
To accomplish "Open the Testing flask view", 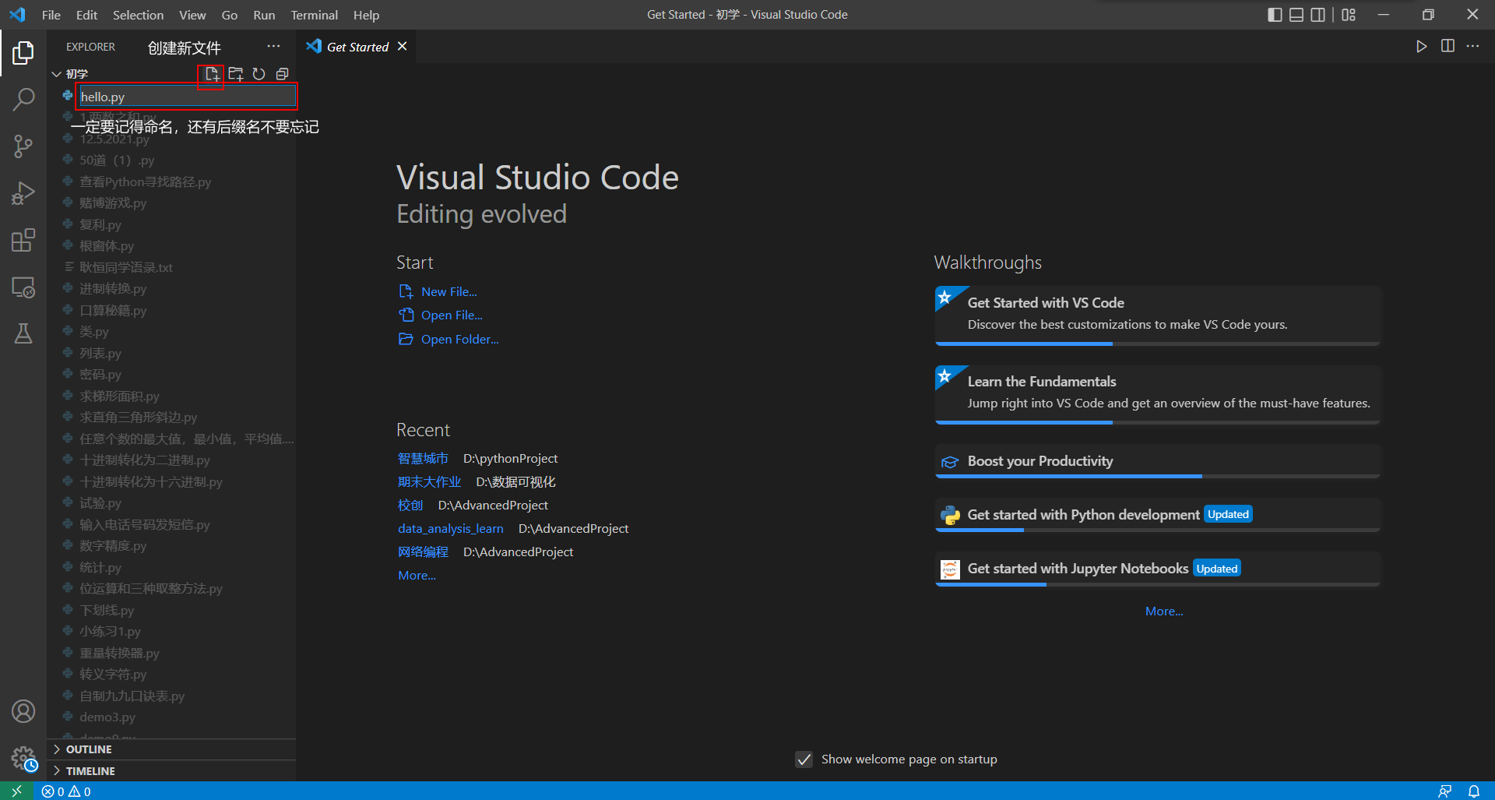I will (x=23, y=333).
